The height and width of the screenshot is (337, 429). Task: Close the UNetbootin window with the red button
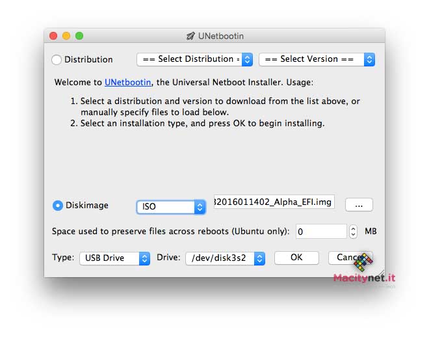(x=53, y=36)
